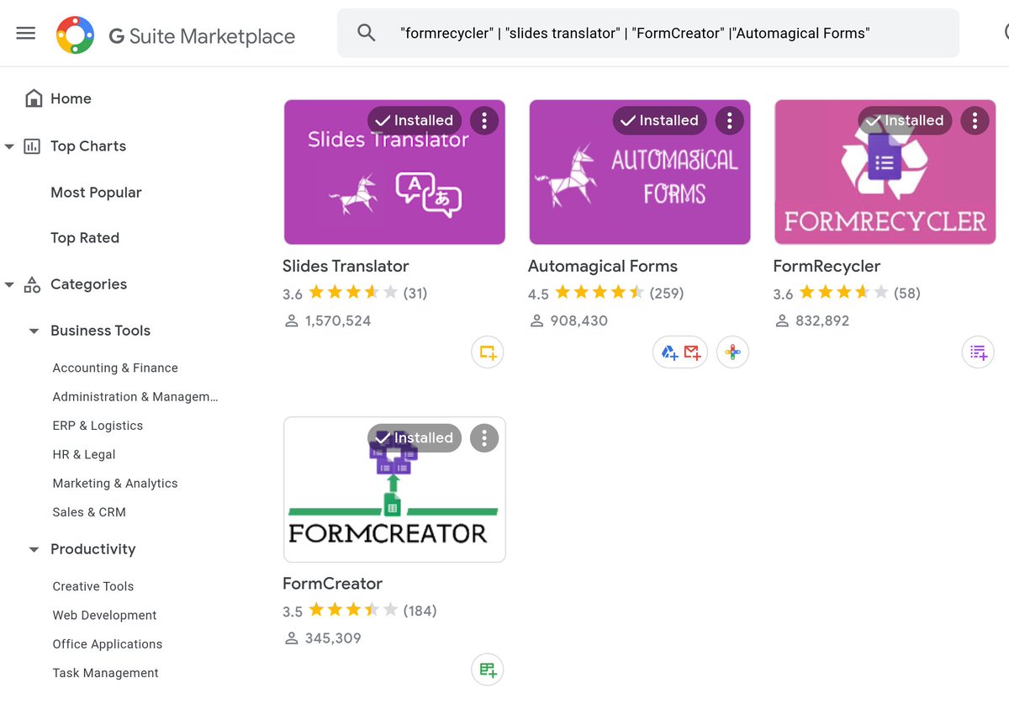Click the Google Sheets add-on icon
This screenshot has width=1009, height=704.
point(487,670)
